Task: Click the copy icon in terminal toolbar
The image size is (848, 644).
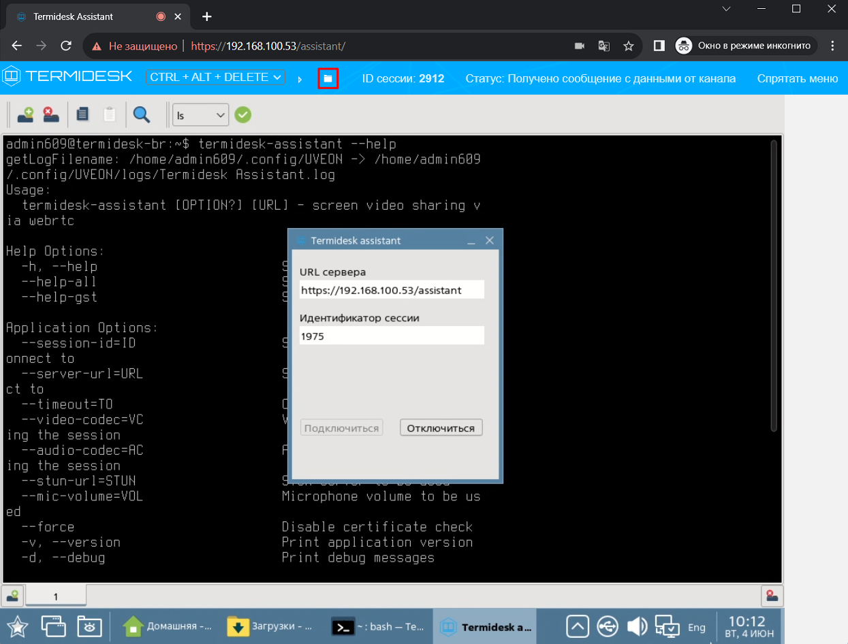Action: pos(83,114)
